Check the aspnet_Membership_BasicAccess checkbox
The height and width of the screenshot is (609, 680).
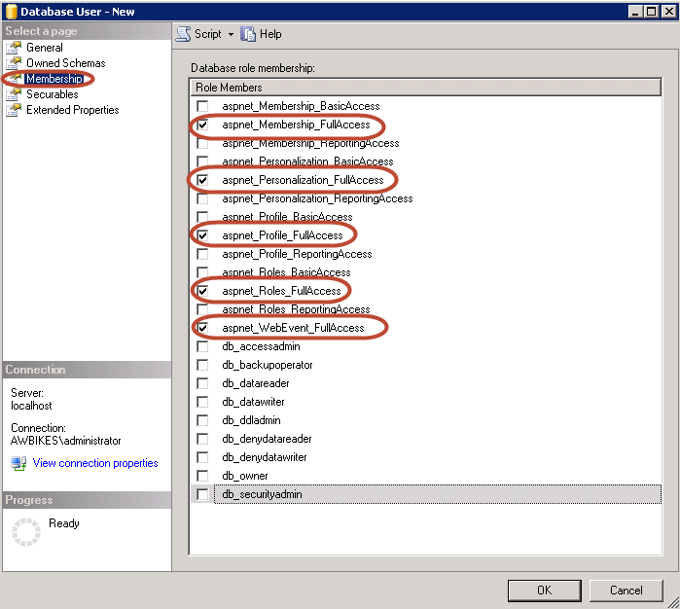point(202,106)
